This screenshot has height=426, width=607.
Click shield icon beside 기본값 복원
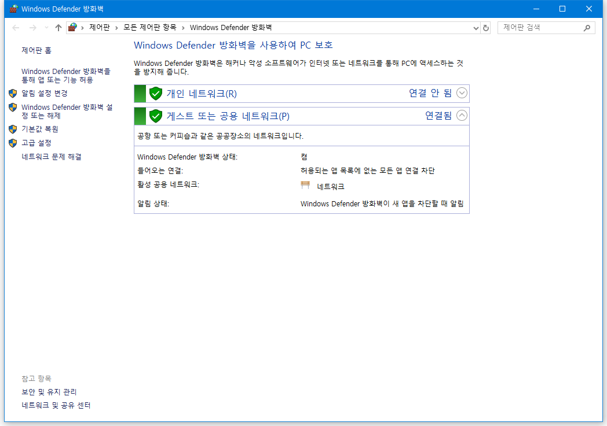coord(13,129)
